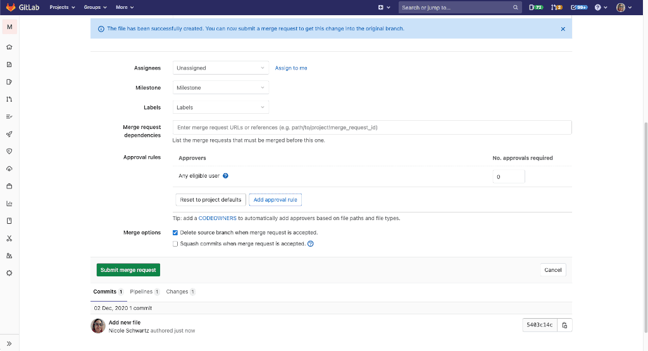Open Members icon in sidebar

coord(9,256)
